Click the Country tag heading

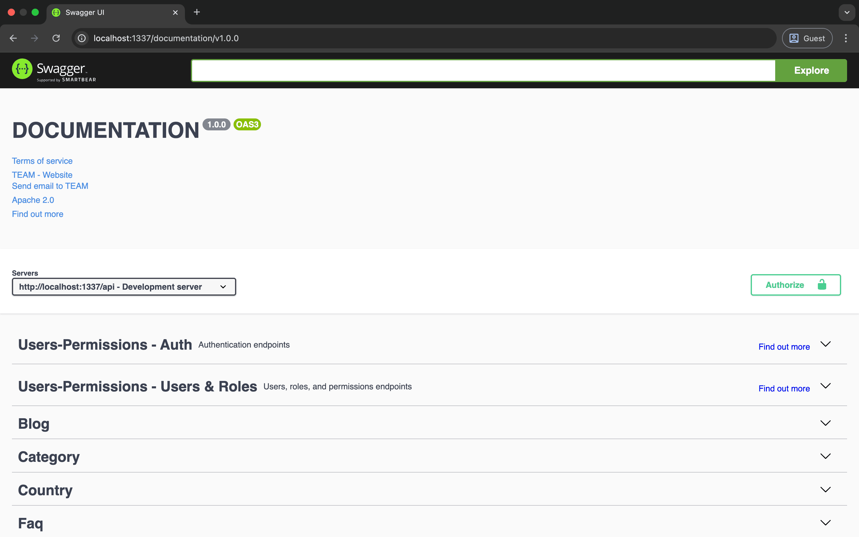(45, 490)
